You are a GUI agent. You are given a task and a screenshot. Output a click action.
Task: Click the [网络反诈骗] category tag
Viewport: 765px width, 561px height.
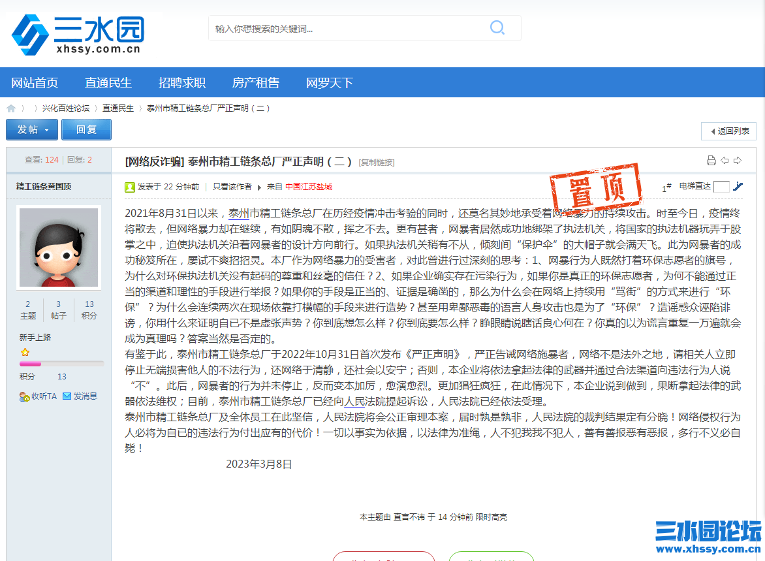[x=155, y=161]
